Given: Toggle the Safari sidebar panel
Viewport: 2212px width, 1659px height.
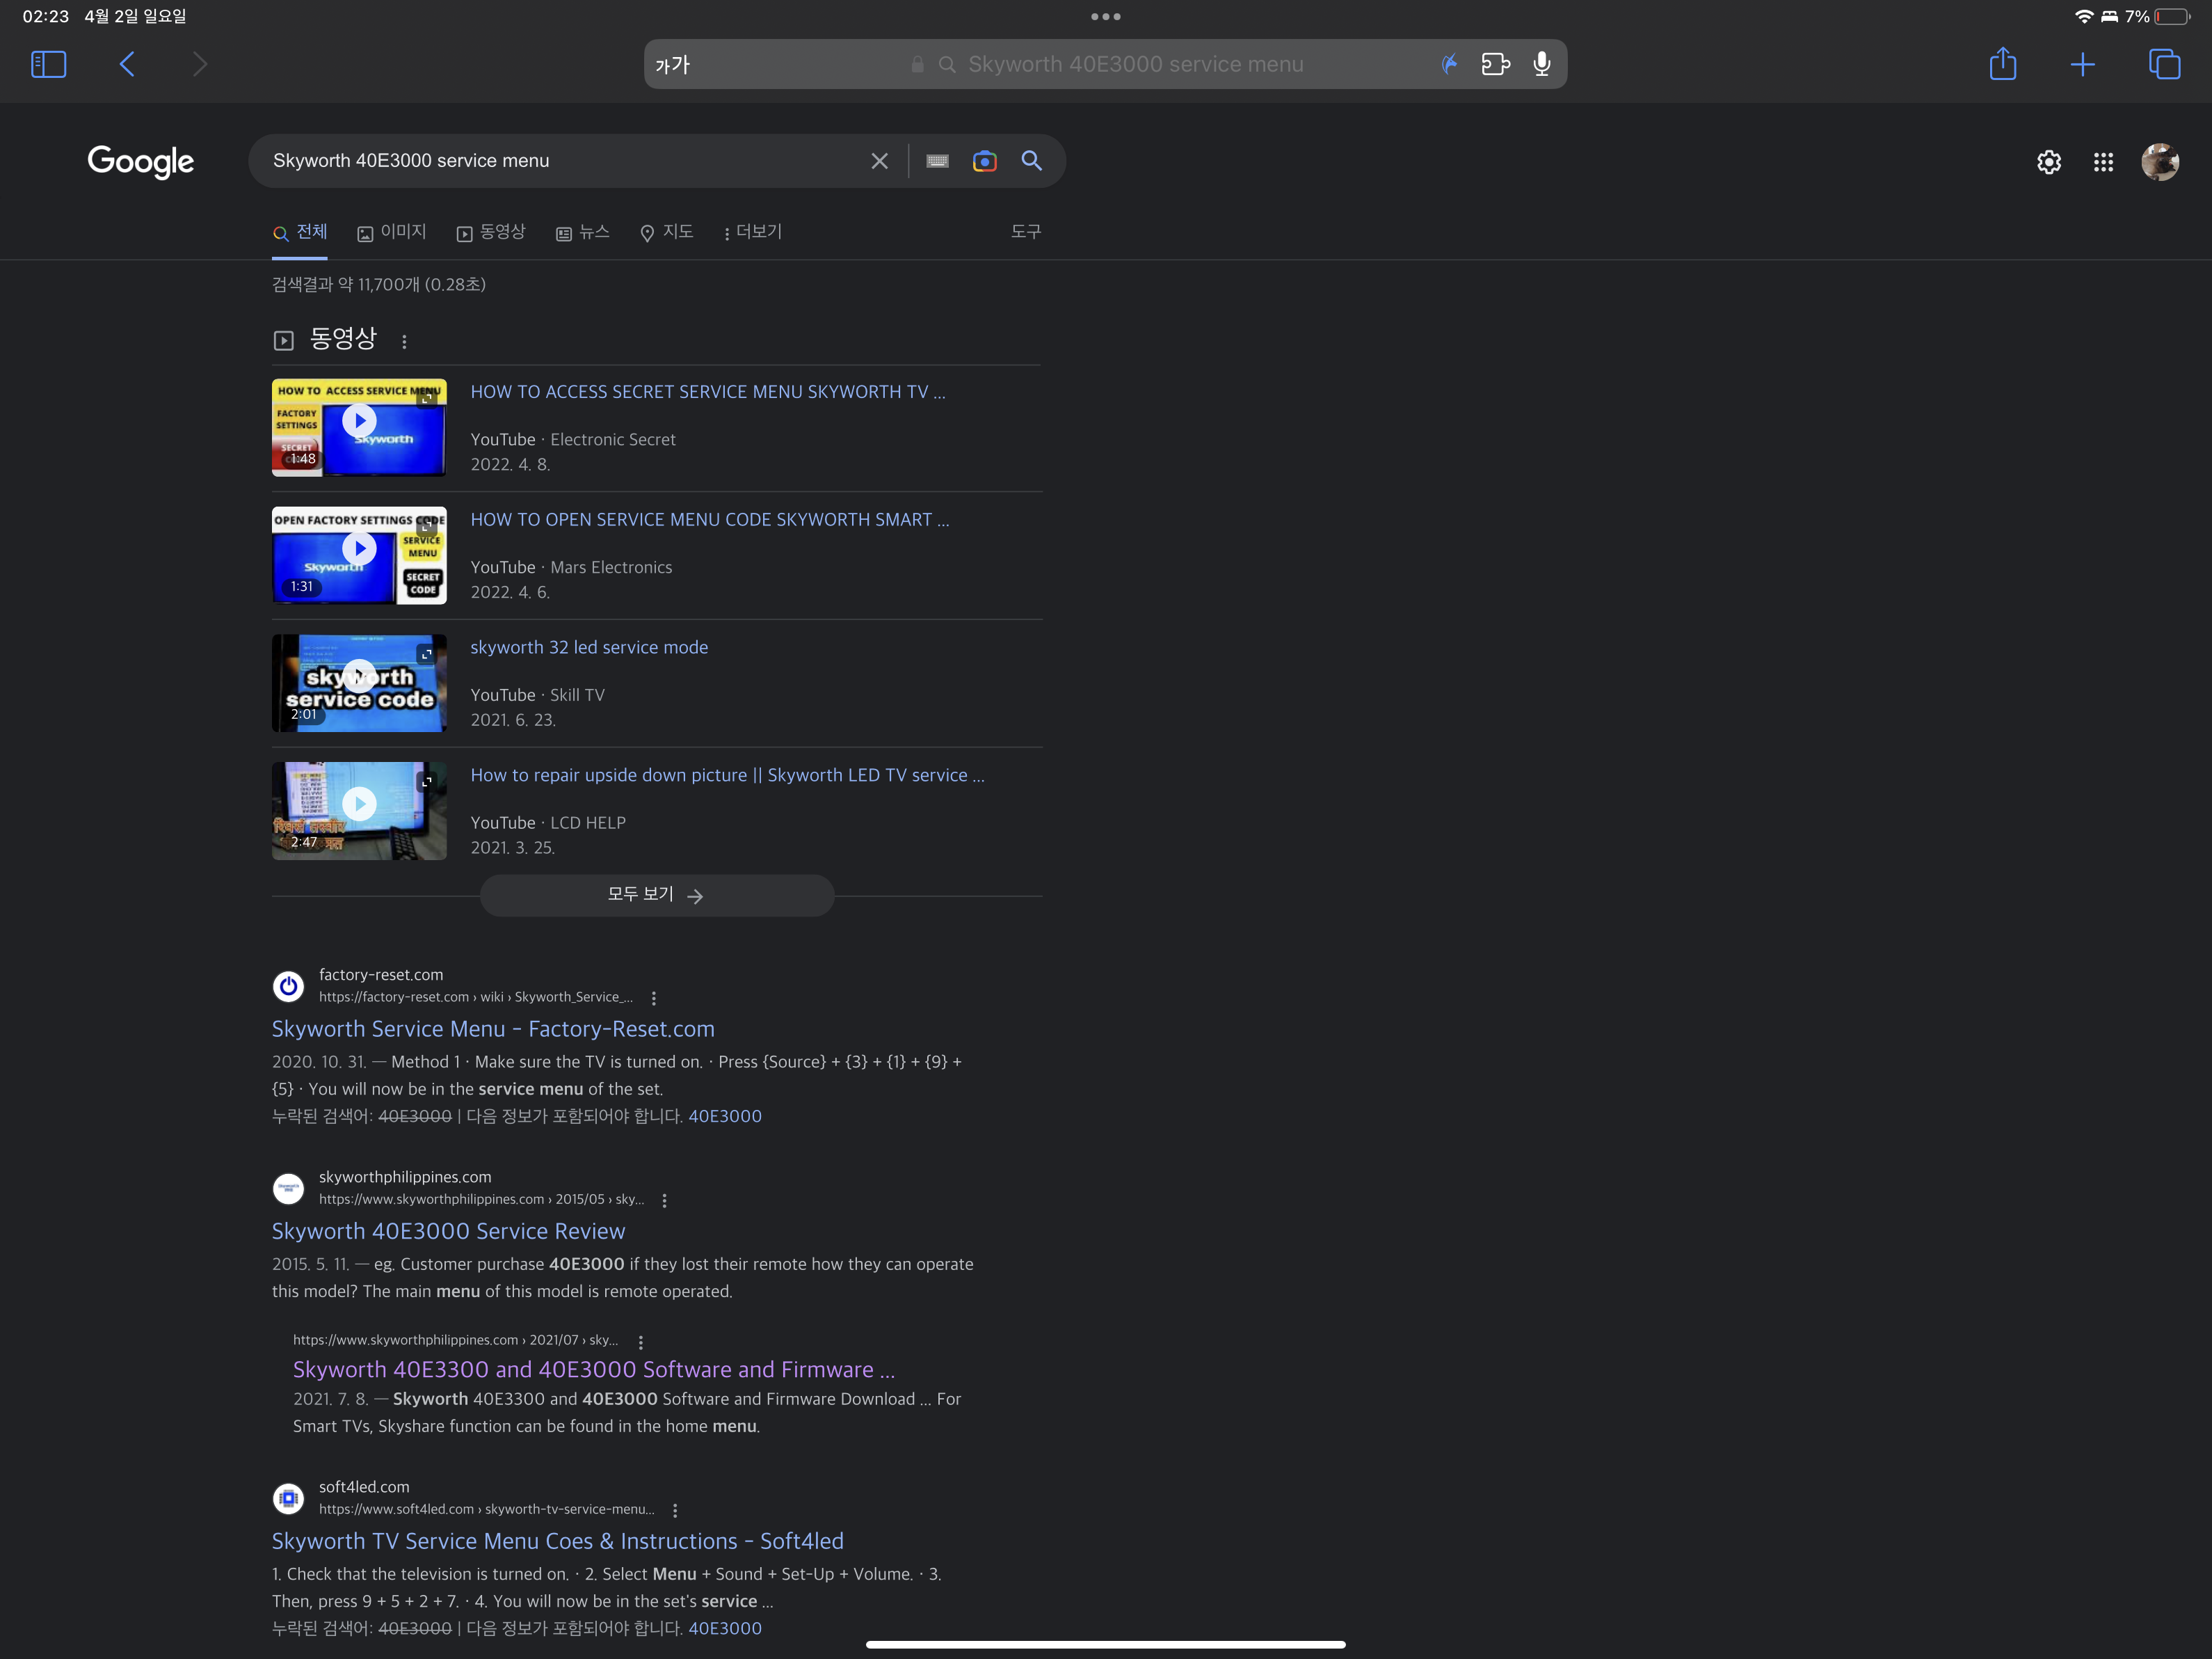Looking at the screenshot, I should pyautogui.click(x=48, y=64).
